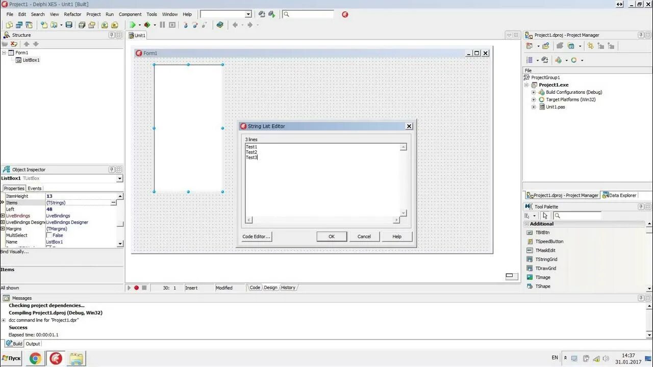The height and width of the screenshot is (367, 653).
Task: Switch to the History tab of editor
Action: tap(288, 288)
